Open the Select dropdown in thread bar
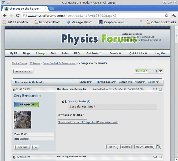178x161 pixels. 153,82
